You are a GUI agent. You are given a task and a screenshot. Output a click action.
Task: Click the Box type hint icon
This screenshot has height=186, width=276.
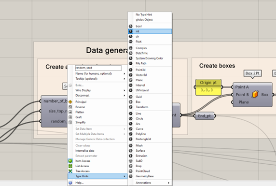[131, 102]
